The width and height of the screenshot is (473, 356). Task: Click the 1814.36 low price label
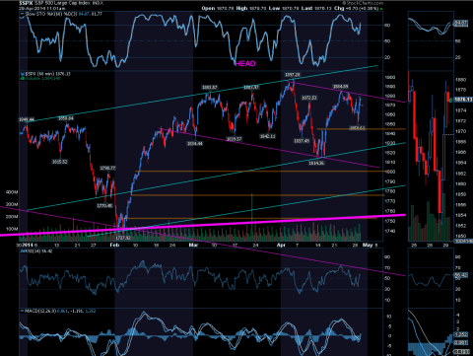(x=316, y=163)
